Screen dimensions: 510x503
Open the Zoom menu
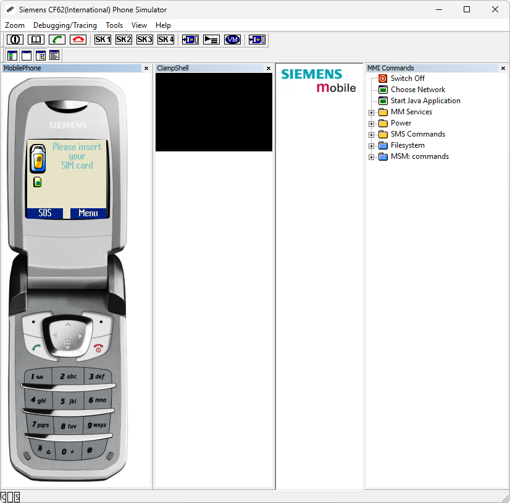15,25
